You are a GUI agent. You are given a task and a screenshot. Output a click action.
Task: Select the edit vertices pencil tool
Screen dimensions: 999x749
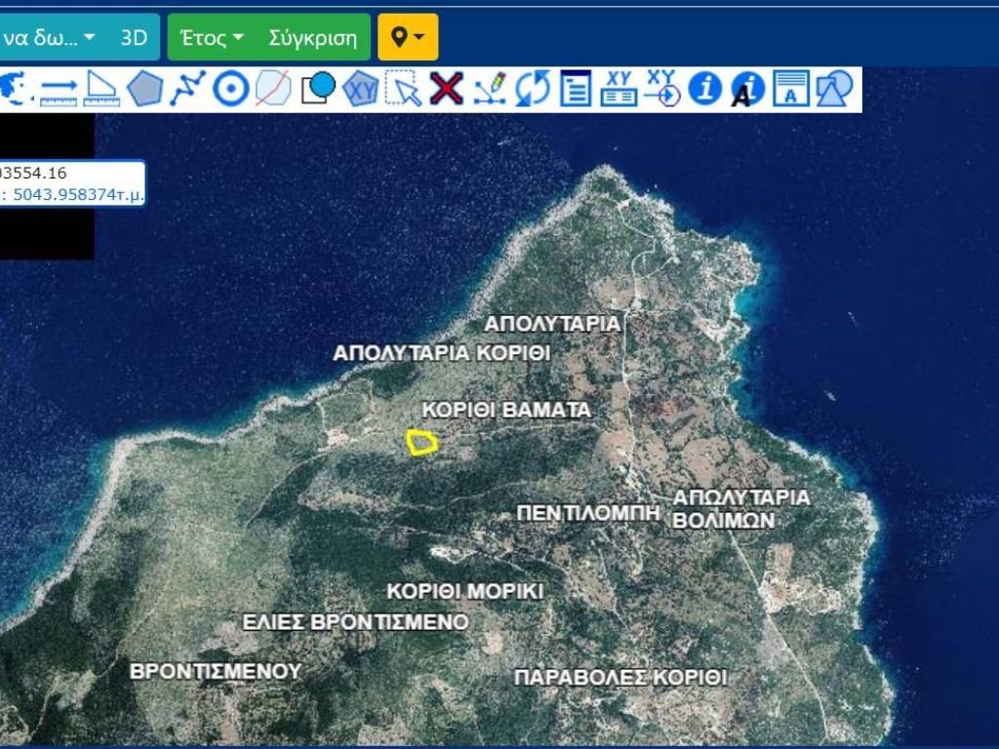pos(490,89)
